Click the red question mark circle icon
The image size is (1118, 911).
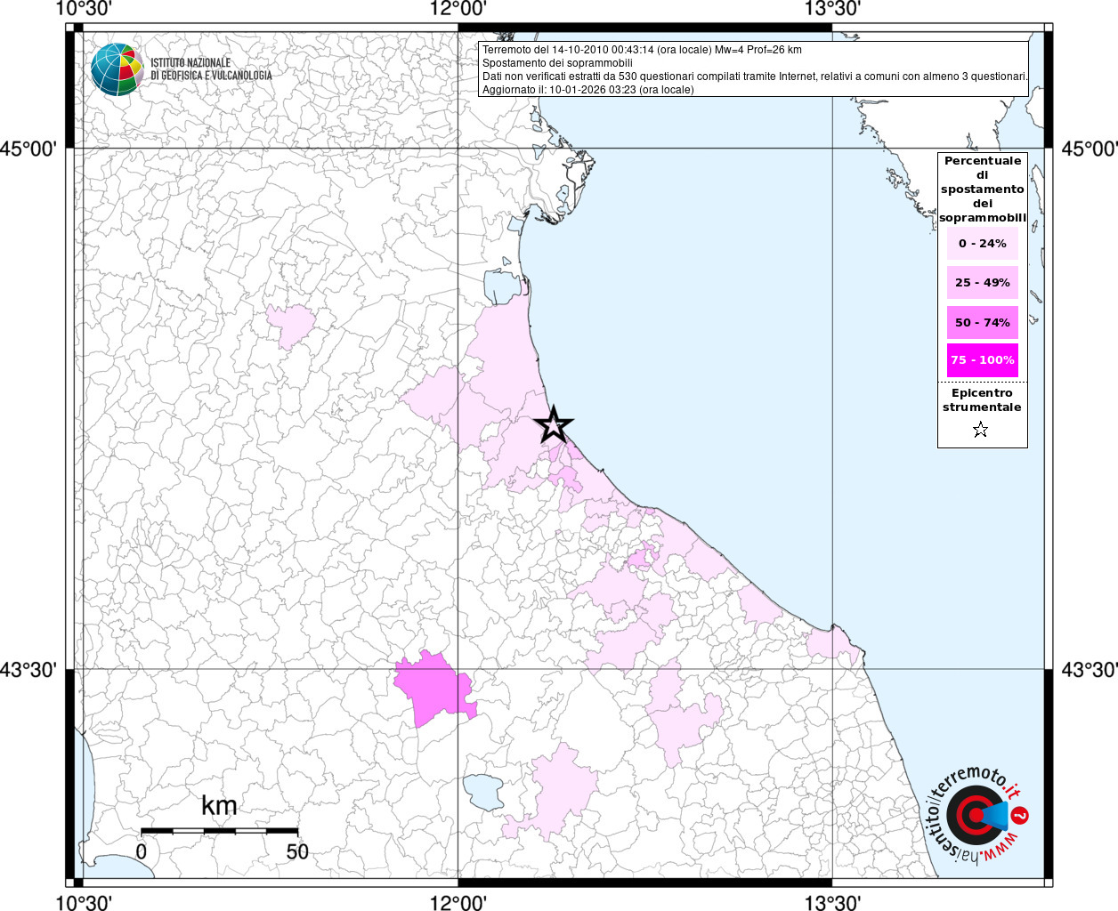1021,815
